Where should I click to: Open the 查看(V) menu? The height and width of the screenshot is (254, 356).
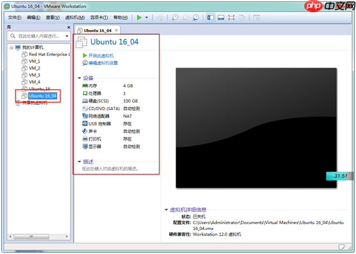(53, 17)
